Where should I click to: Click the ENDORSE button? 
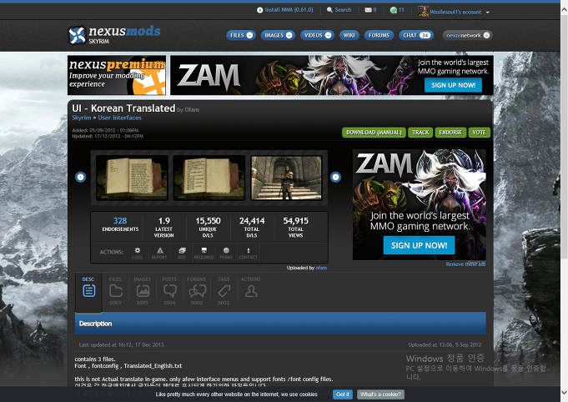(x=450, y=133)
